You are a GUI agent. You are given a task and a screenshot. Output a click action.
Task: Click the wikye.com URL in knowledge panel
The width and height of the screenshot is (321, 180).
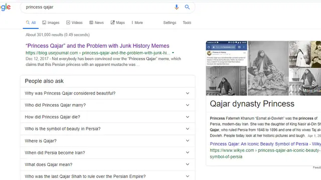coord(265,153)
